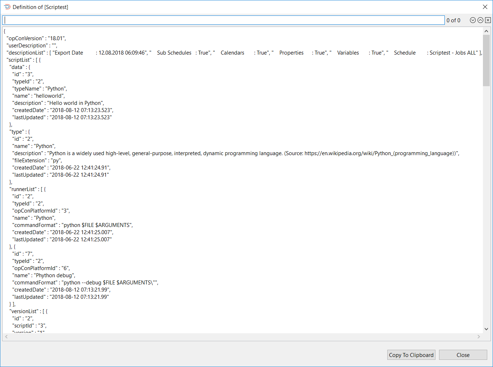Click the "descriptionList" key text
The image size is (493, 367).
(26, 53)
